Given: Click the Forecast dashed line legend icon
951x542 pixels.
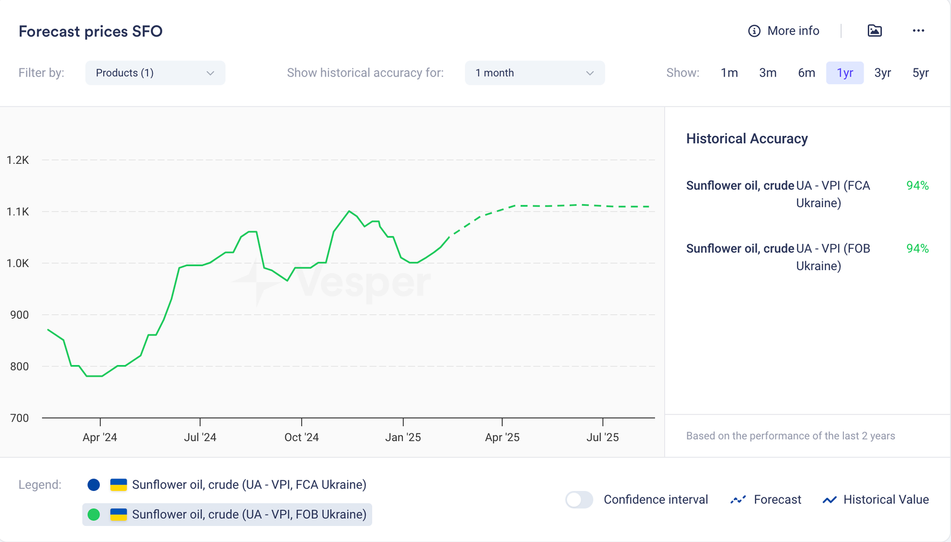Looking at the screenshot, I should 738,500.
